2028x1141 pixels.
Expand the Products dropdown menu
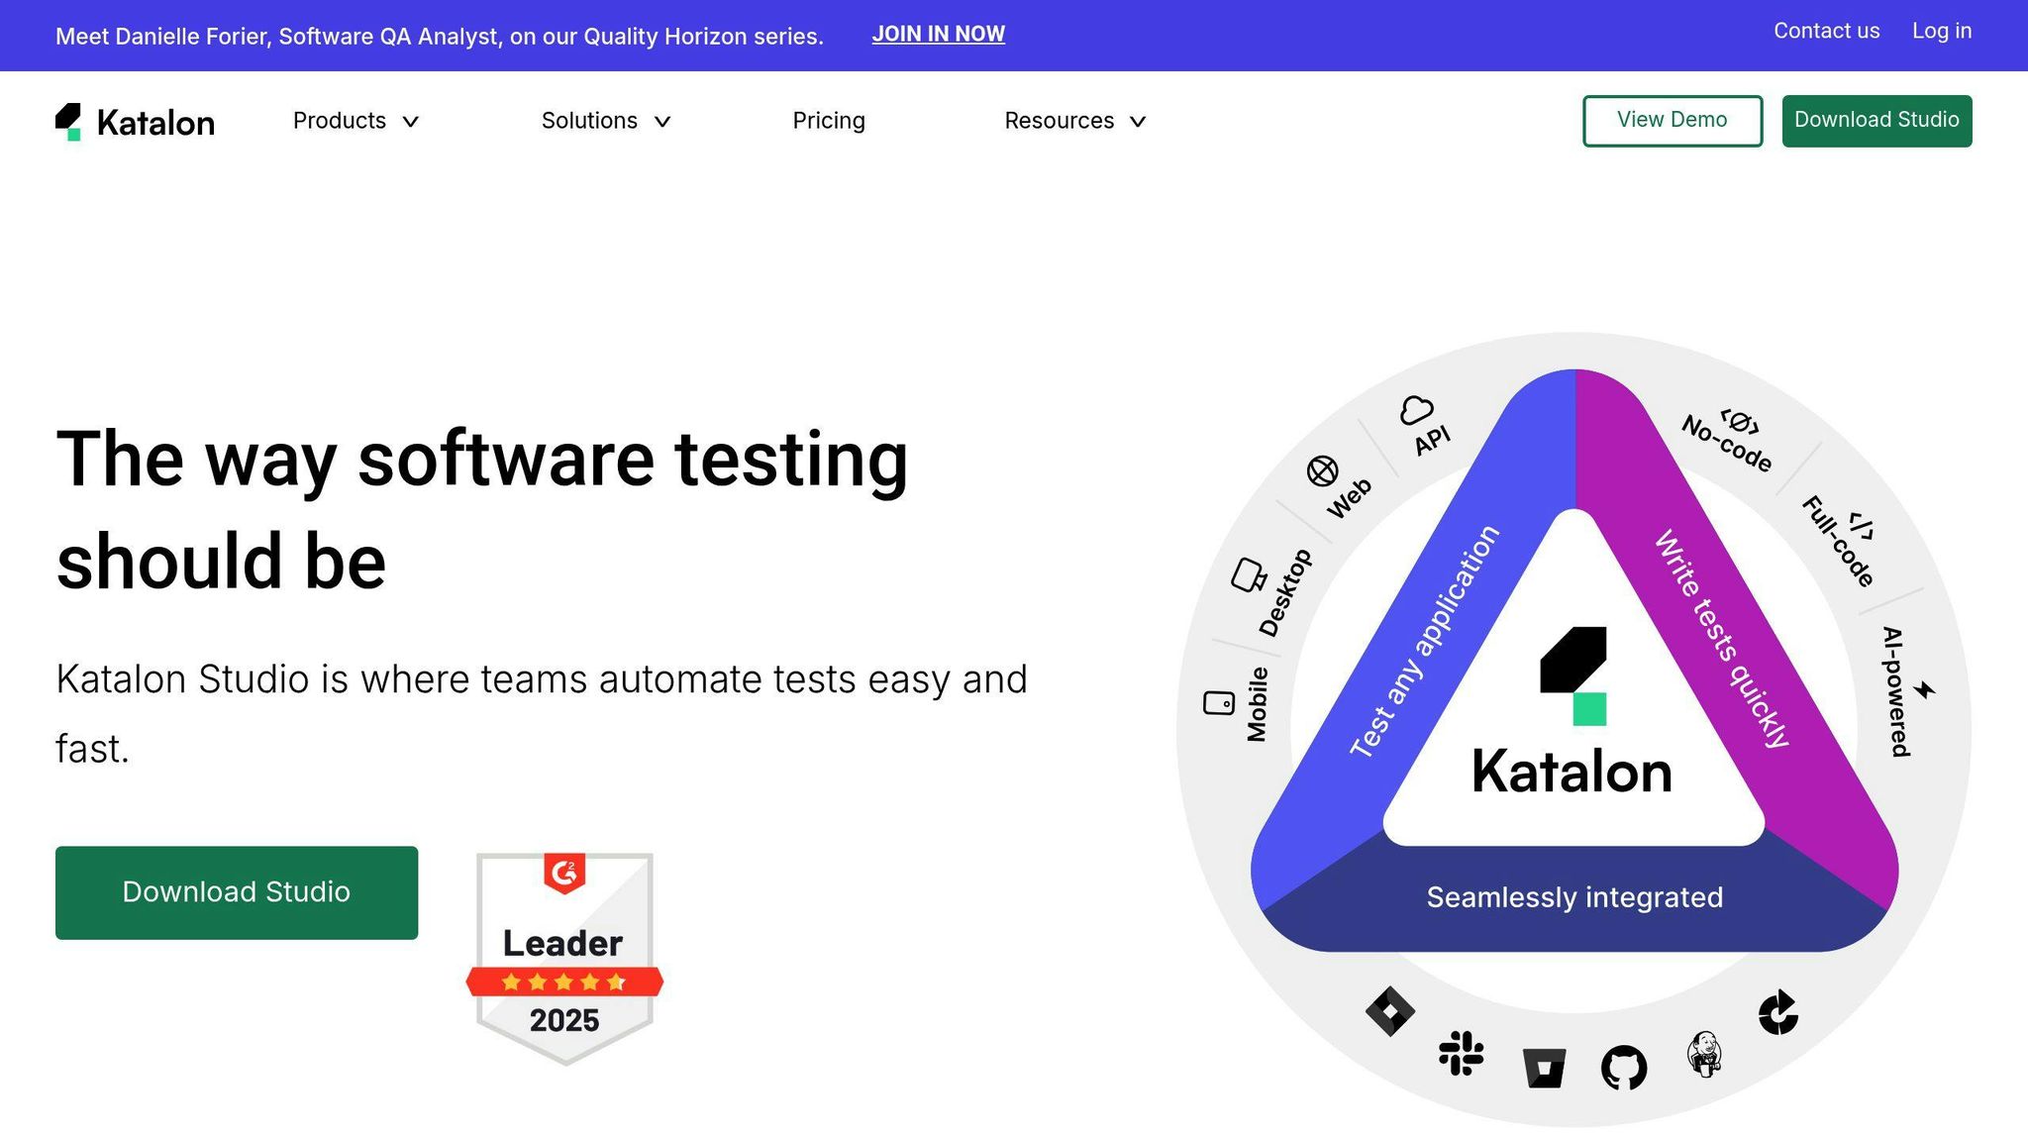(355, 121)
